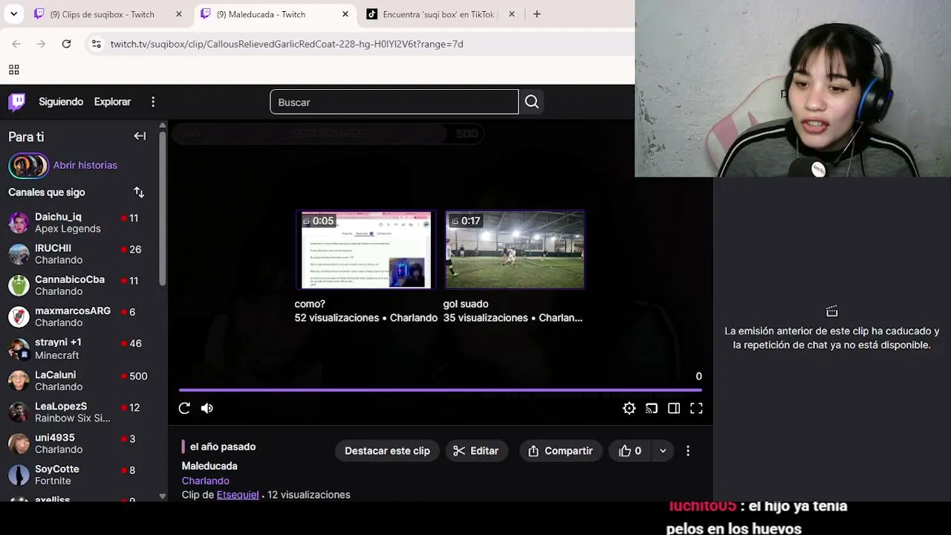Open IRUCHIII channel
This screenshot has width=951, height=535.
(x=80, y=254)
